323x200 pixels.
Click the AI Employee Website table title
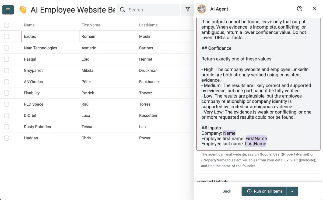click(73, 10)
